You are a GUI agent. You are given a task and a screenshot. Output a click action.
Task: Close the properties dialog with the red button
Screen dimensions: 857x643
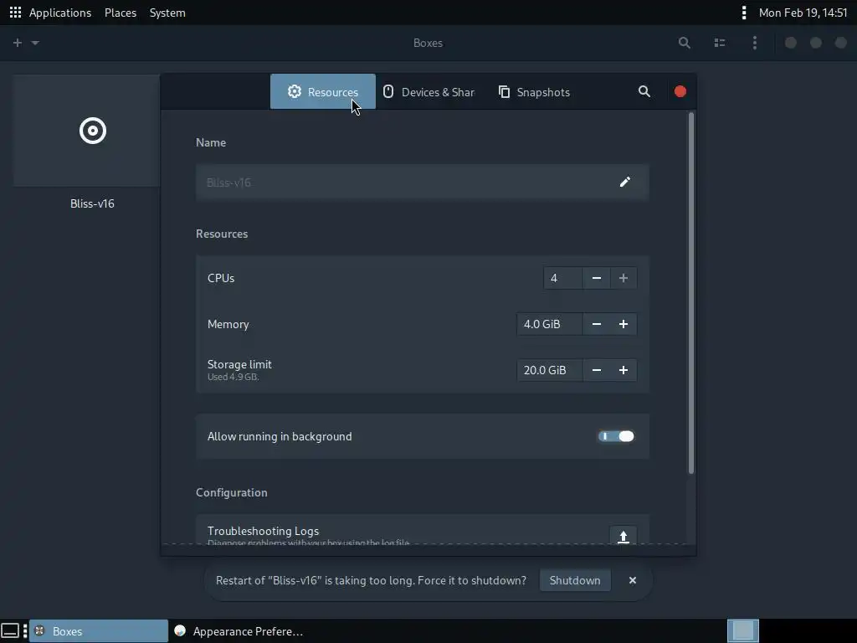click(680, 91)
